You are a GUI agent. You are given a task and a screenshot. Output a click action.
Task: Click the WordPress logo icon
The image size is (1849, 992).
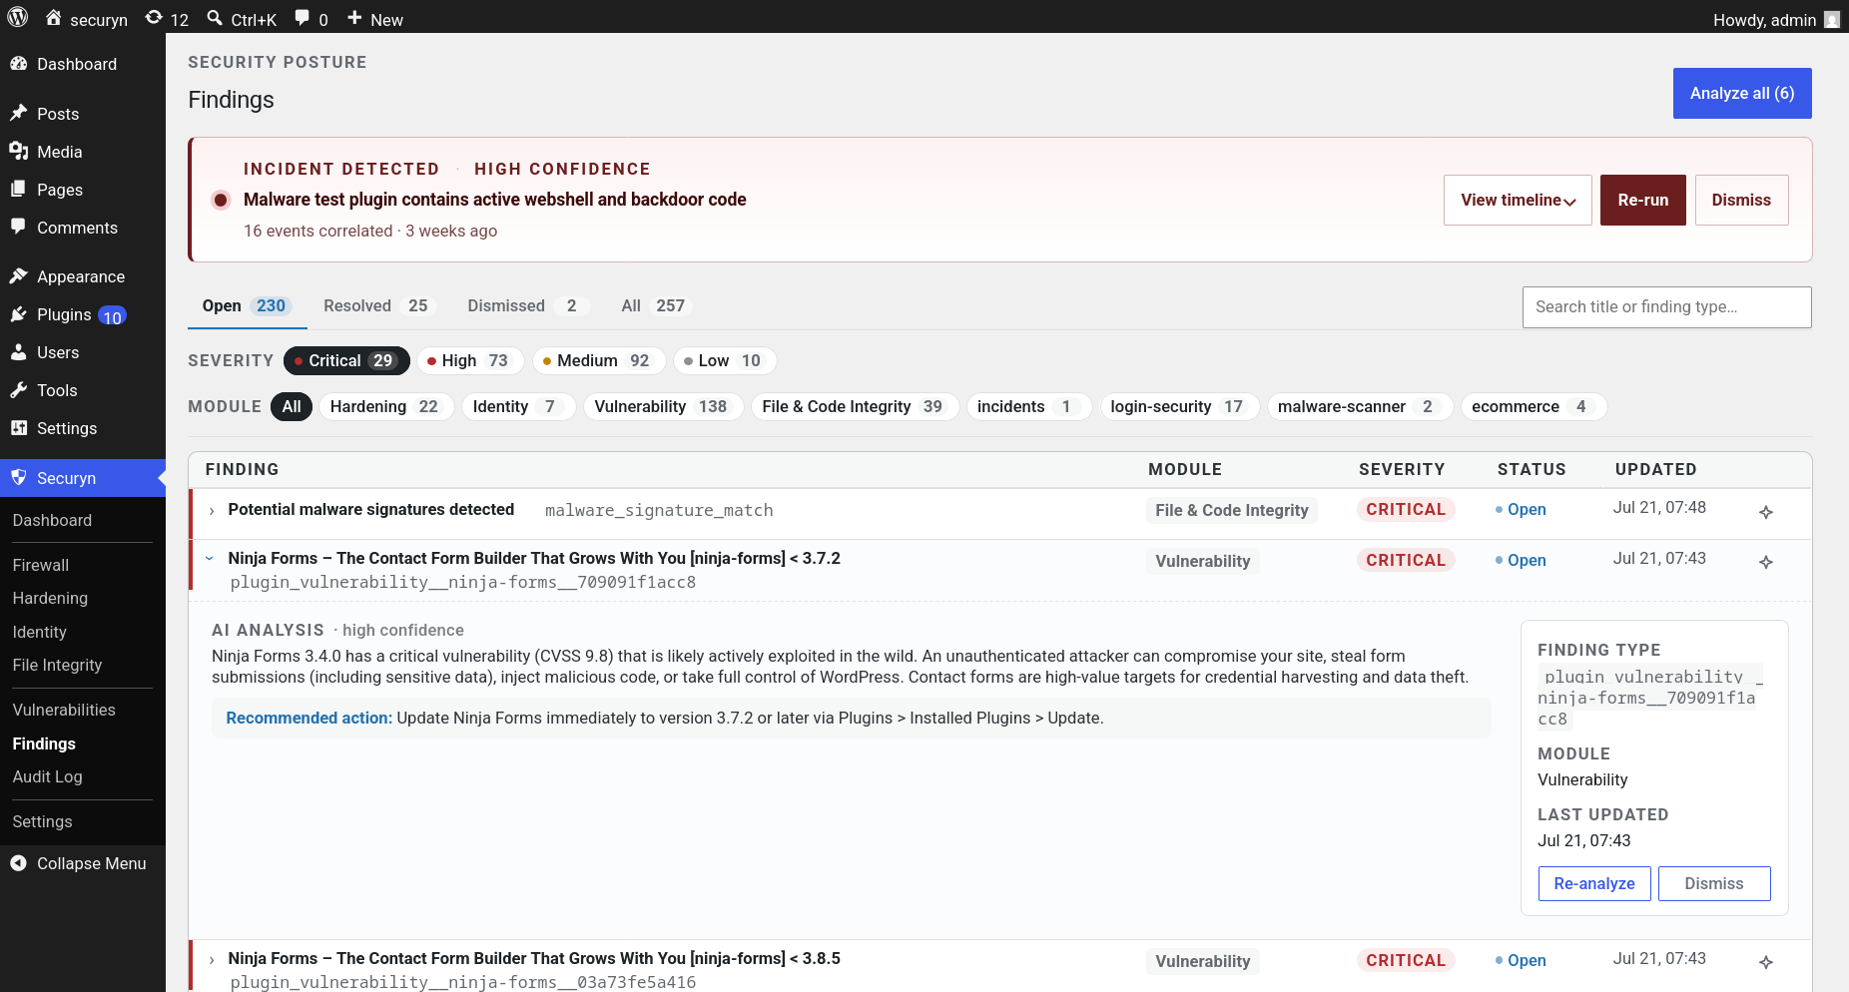coord(18,18)
